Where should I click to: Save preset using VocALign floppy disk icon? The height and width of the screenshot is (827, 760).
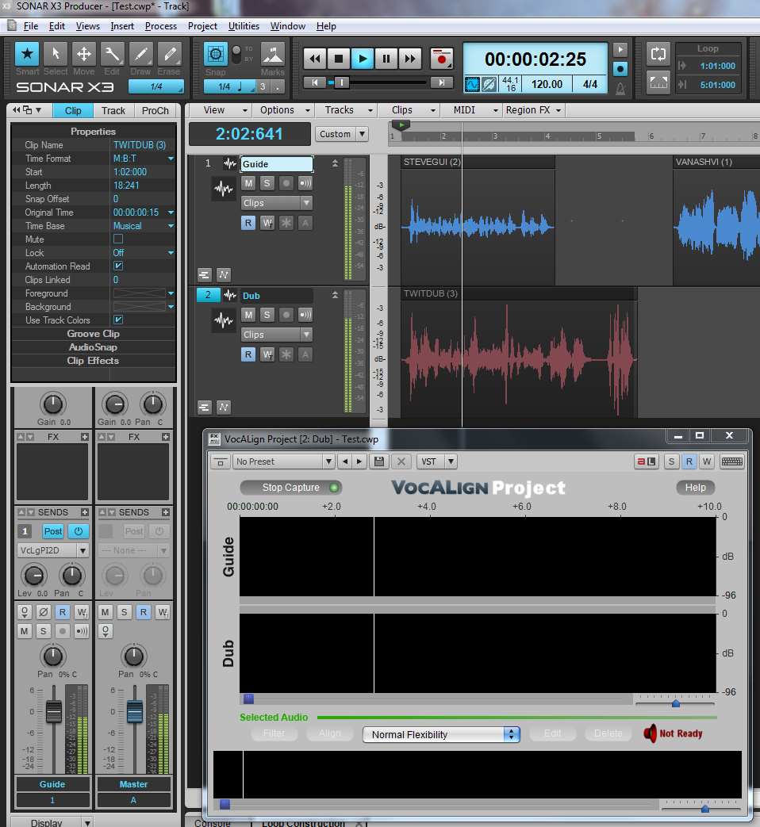[380, 461]
